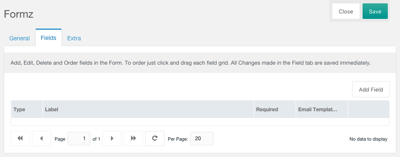Switch to the General tab
The image size is (400, 157).
point(19,38)
